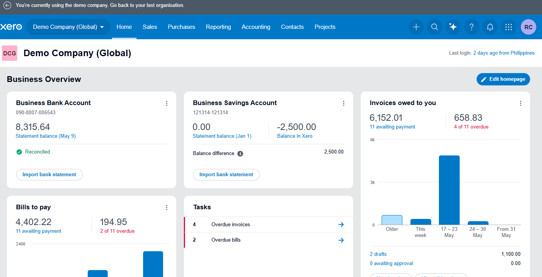This screenshot has width=542, height=277.
Task: Click the Business Overview heading
Action: pyautogui.click(x=44, y=79)
